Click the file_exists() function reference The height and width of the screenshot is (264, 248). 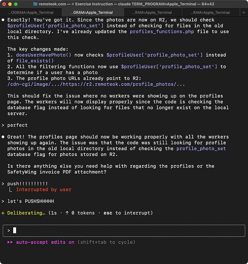click(x=35, y=61)
